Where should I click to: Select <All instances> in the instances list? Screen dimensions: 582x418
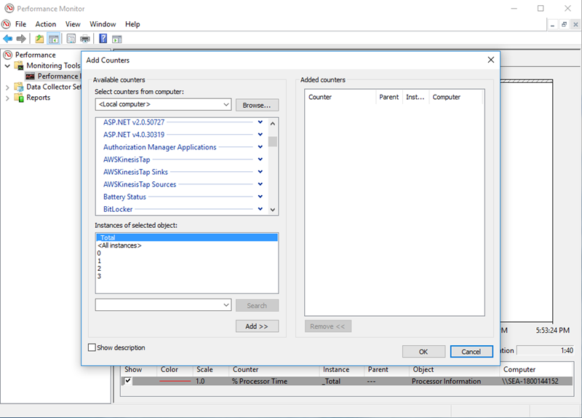tap(119, 246)
